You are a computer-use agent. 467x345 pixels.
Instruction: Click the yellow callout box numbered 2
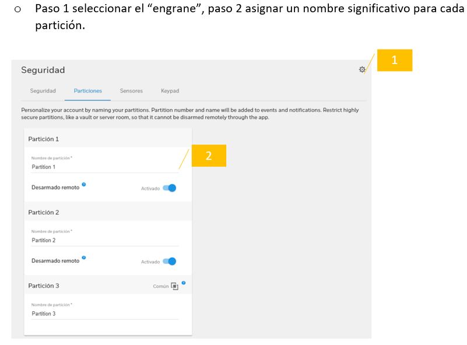209,156
